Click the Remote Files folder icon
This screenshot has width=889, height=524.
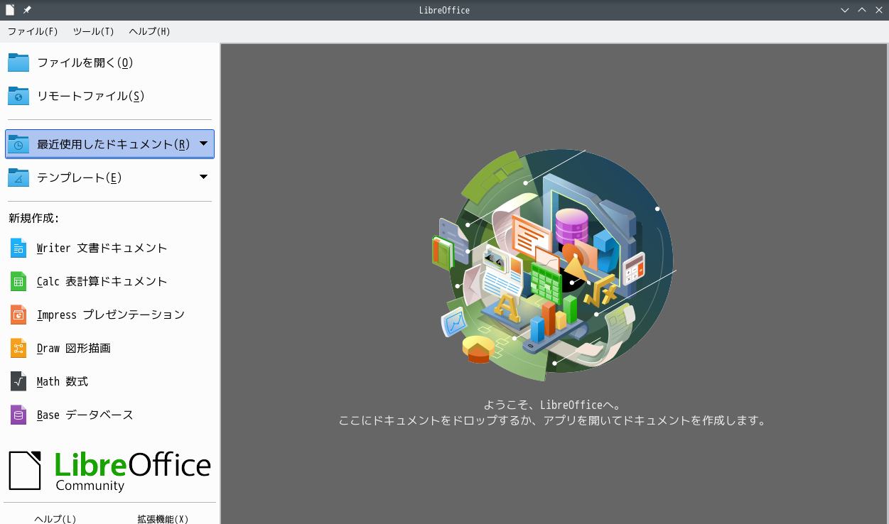(18, 96)
